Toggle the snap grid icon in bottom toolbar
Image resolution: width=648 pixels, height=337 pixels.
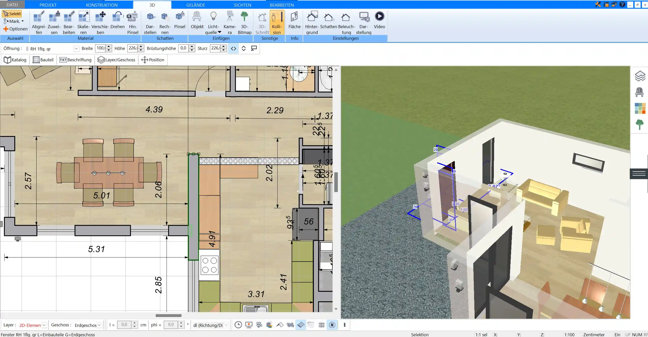[321, 325]
